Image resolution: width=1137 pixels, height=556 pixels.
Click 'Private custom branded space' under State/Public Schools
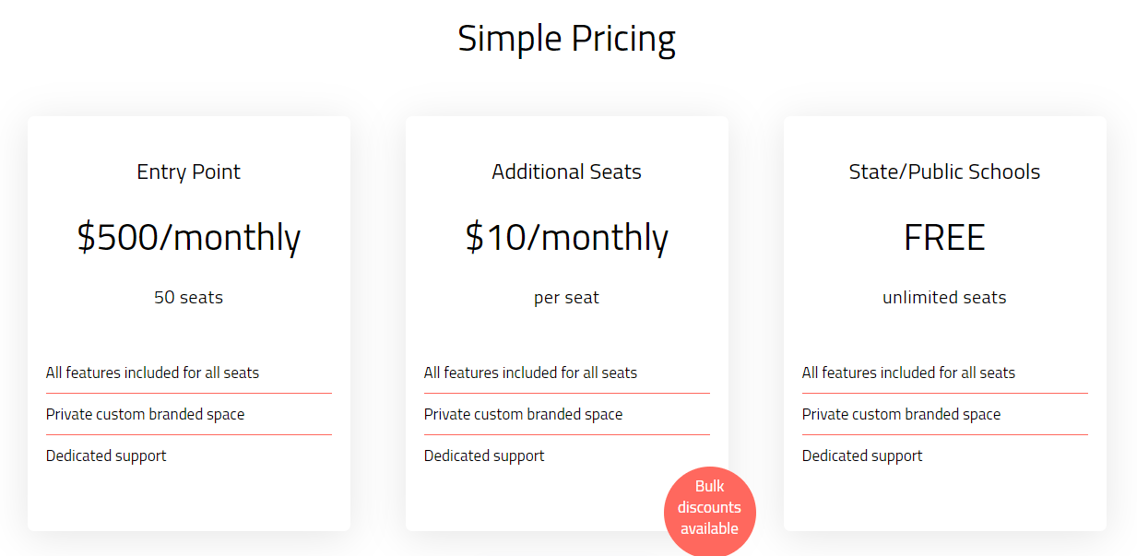pyautogui.click(x=901, y=414)
